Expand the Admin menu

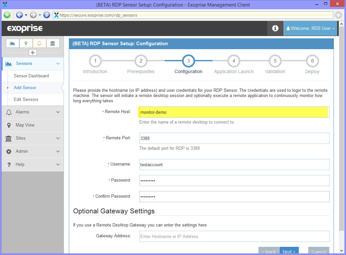point(33,151)
